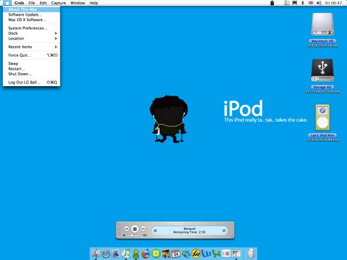Open the volume menu bar icon
The width and height of the screenshot is (347, 260).
pyautogui.click(x=319, y=3)
